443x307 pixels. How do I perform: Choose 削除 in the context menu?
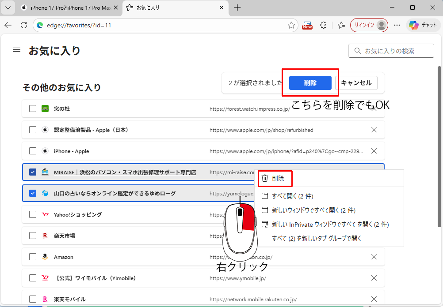pos(278,179)
